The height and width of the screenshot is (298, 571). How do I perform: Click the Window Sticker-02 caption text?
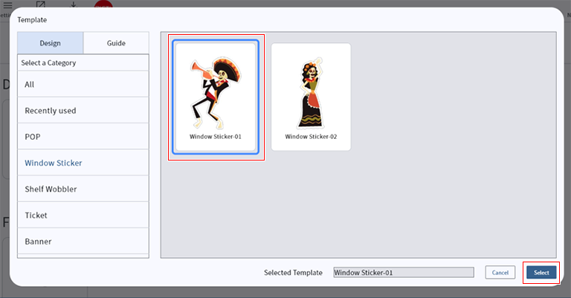(x=311, y=137)
